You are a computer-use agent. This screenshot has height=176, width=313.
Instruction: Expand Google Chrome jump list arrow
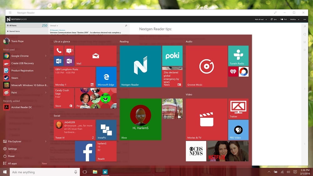(46, 56)
